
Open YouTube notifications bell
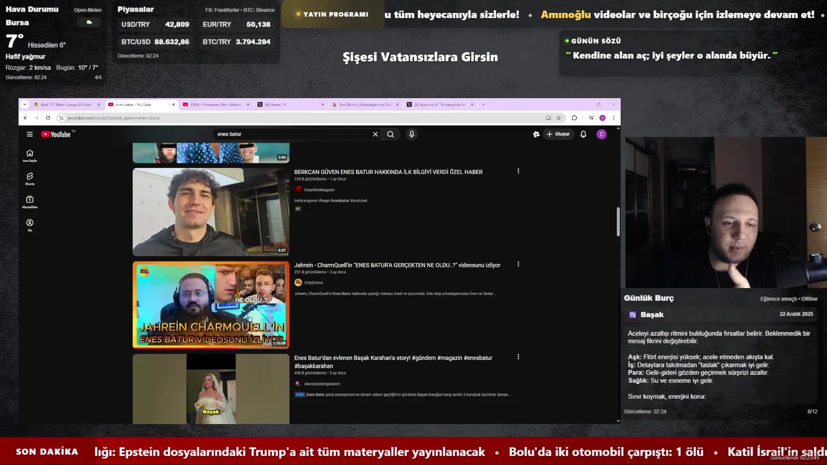pyautogui.click(x=583, y=134)
